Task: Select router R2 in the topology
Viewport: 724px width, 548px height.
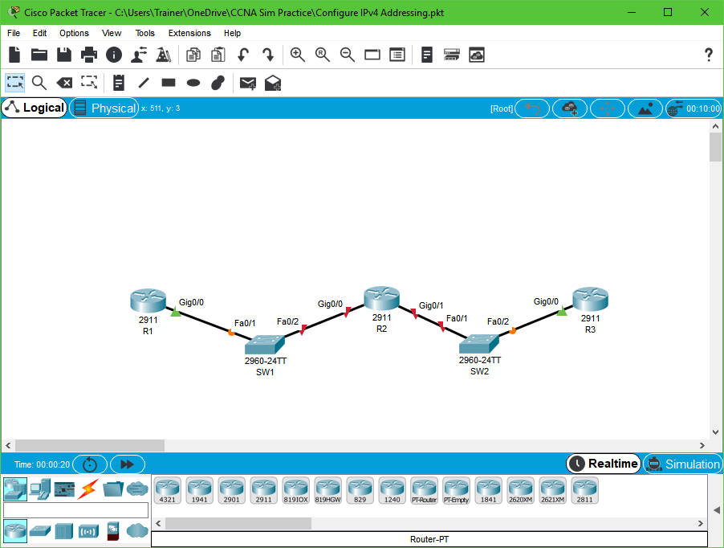Action: pyautogui.click(x=381, y=298)
